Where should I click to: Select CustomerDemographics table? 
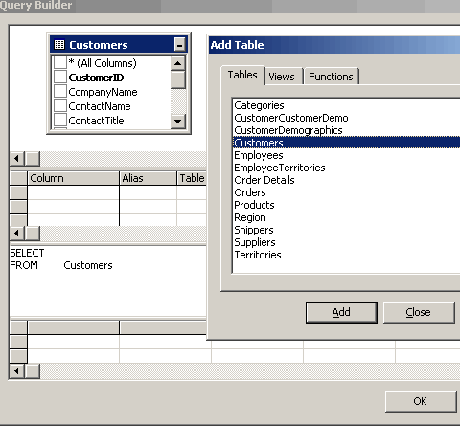tap(288, 130)
